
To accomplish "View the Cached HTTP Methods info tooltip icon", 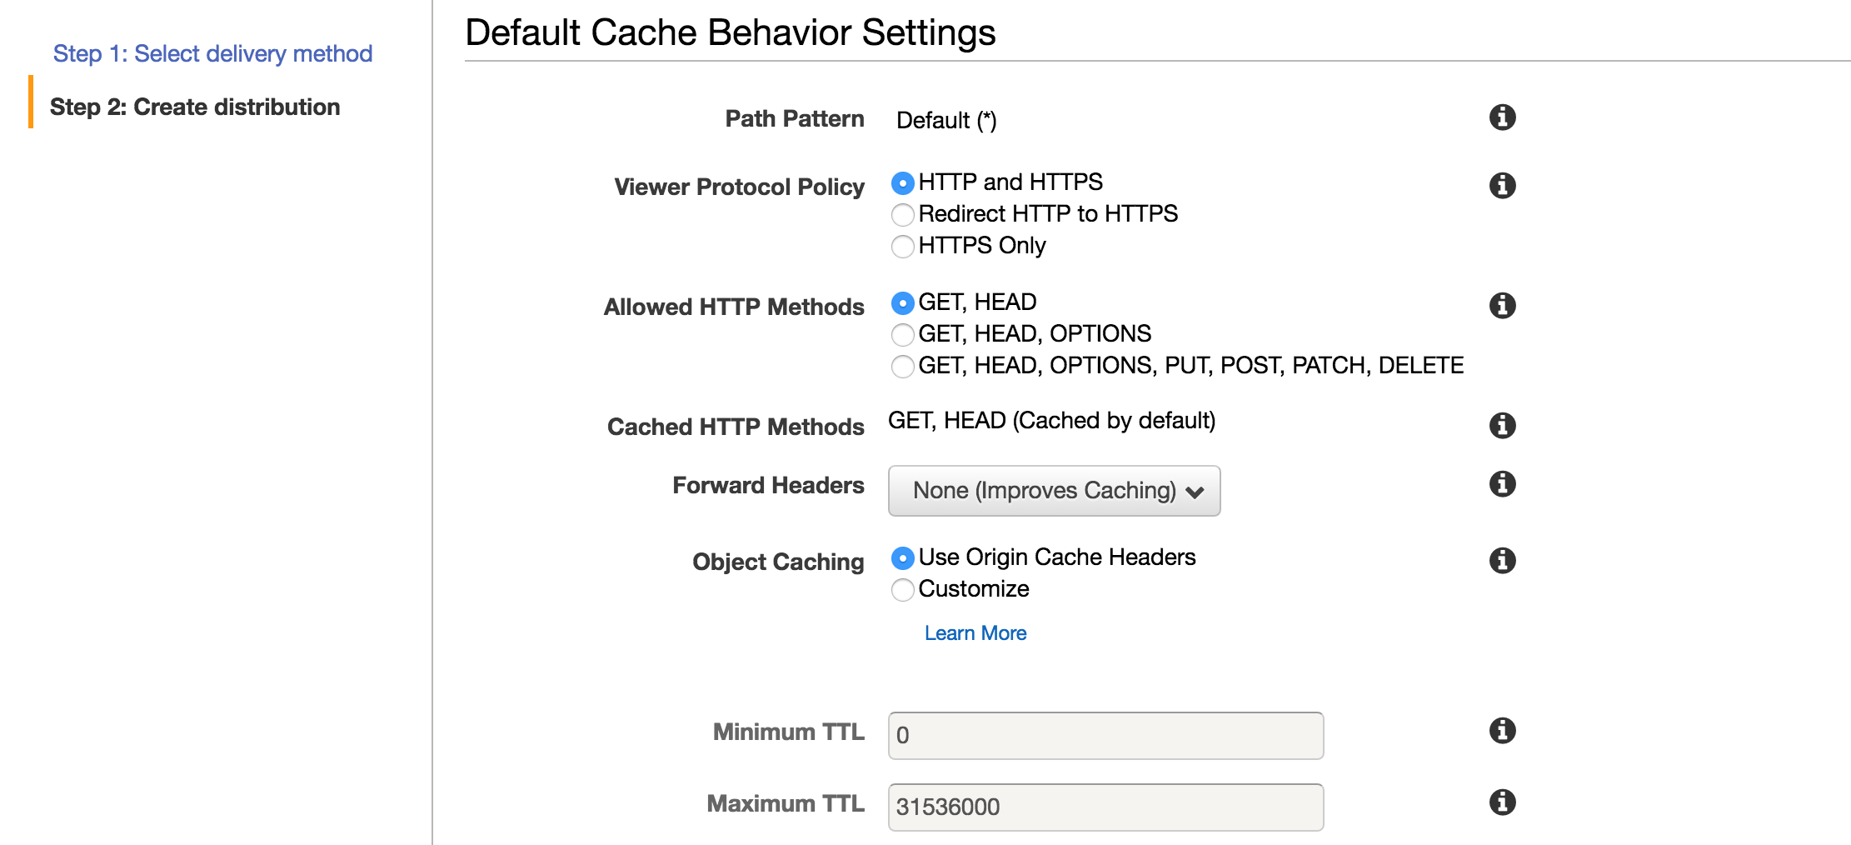I will pos(1502,426).
